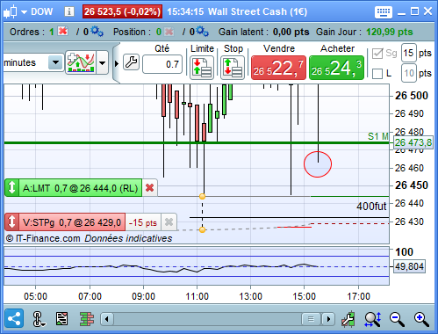
Task: Open chart properties wrench icon
Action: [348, 319]
